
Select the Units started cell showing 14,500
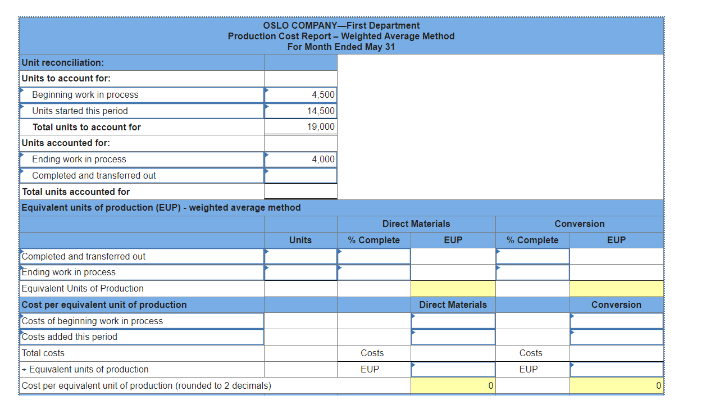[x=300, y=111]
